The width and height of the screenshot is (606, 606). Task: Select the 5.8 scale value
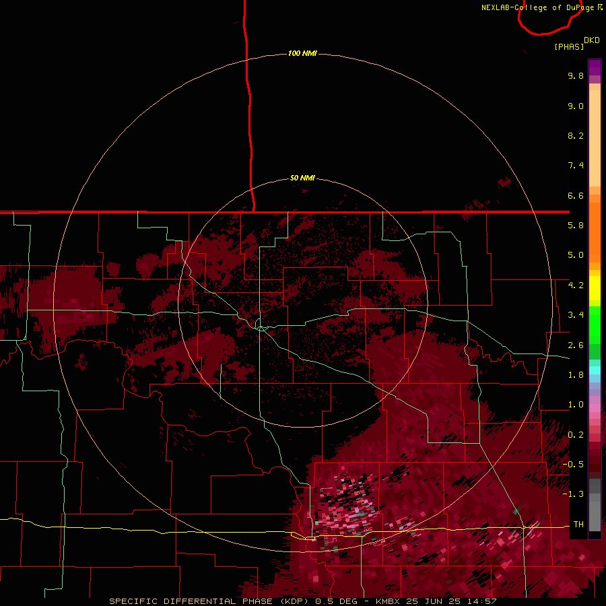pyautogui.click(x=576, y=226)
